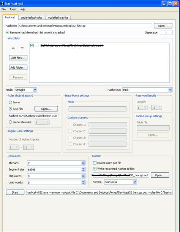
Task: Click the Separator input field
Action: 166,33
